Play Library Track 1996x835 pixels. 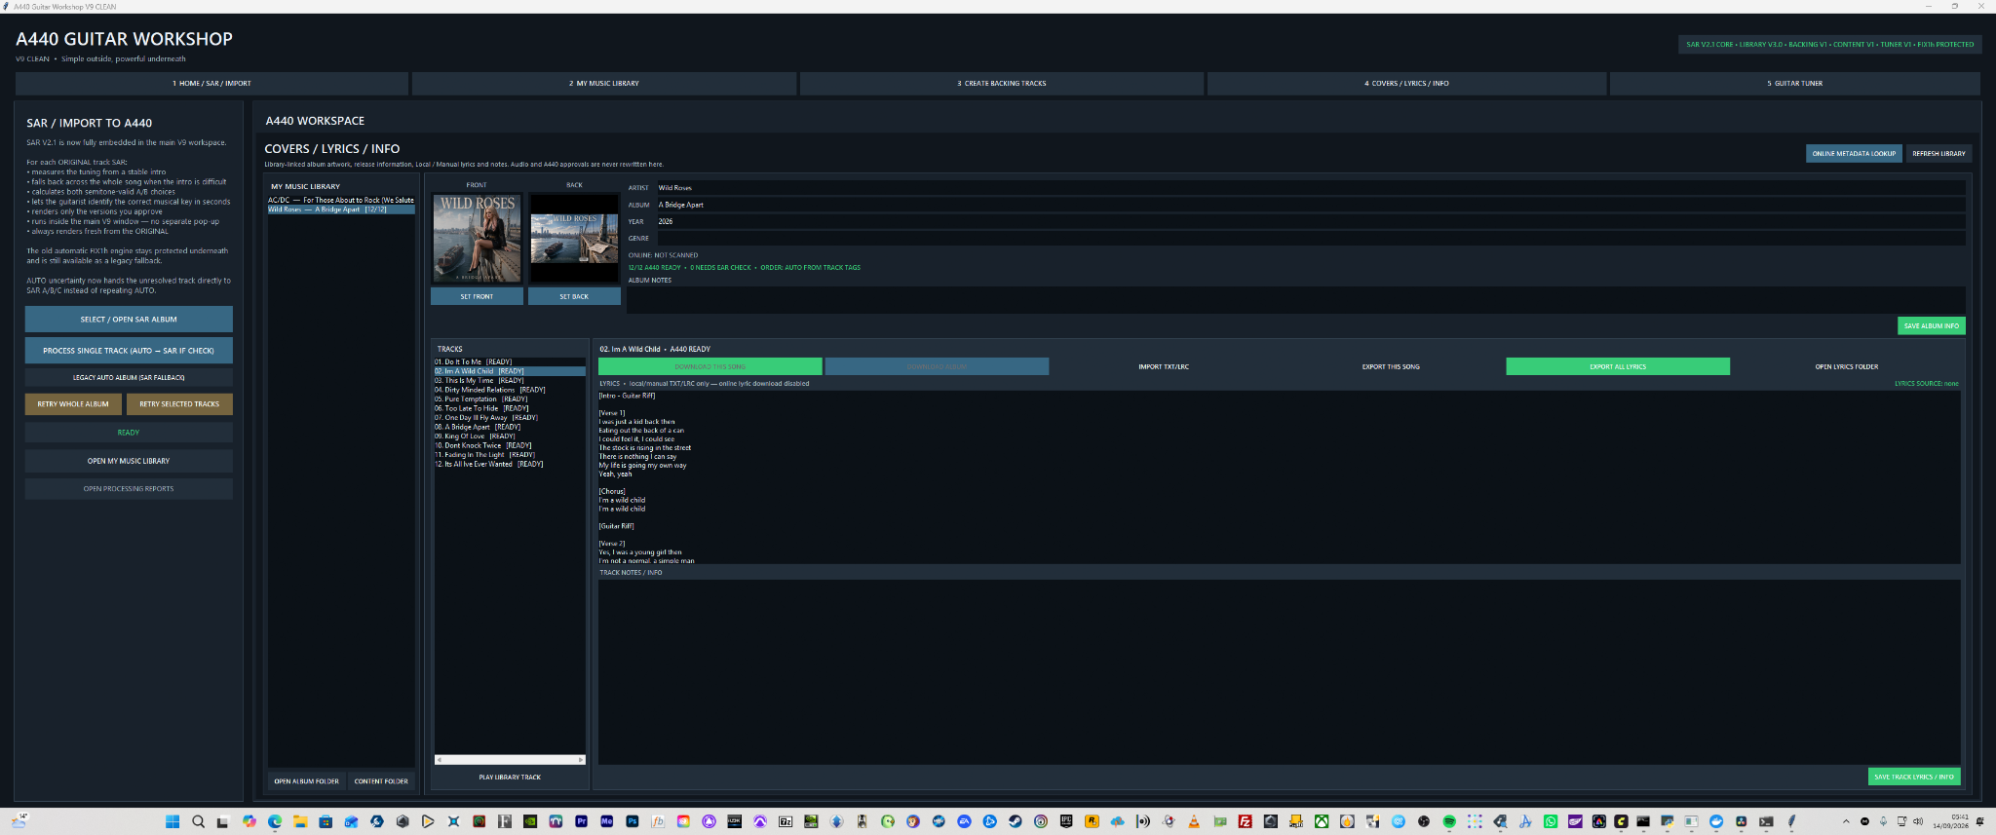510,778
